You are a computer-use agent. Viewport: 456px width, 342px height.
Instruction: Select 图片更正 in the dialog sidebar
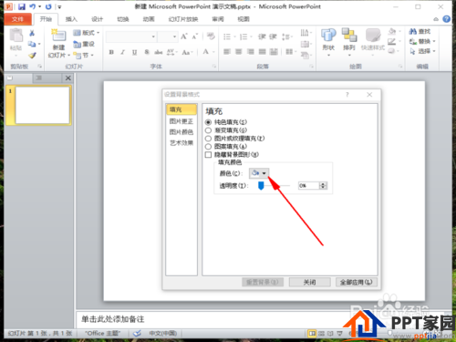click(x=181, y=121)
